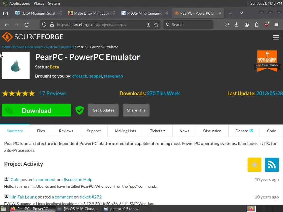Open the Support tab
283x212 pixels.
94,131
